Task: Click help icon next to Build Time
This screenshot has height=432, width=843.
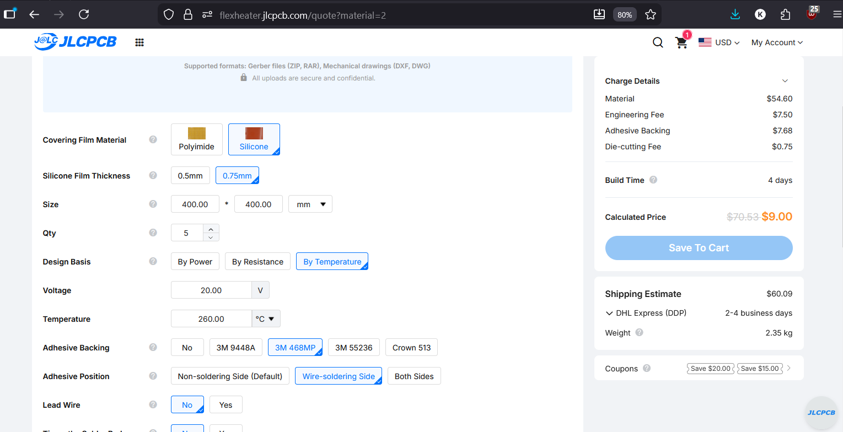Action: (653, 180)
